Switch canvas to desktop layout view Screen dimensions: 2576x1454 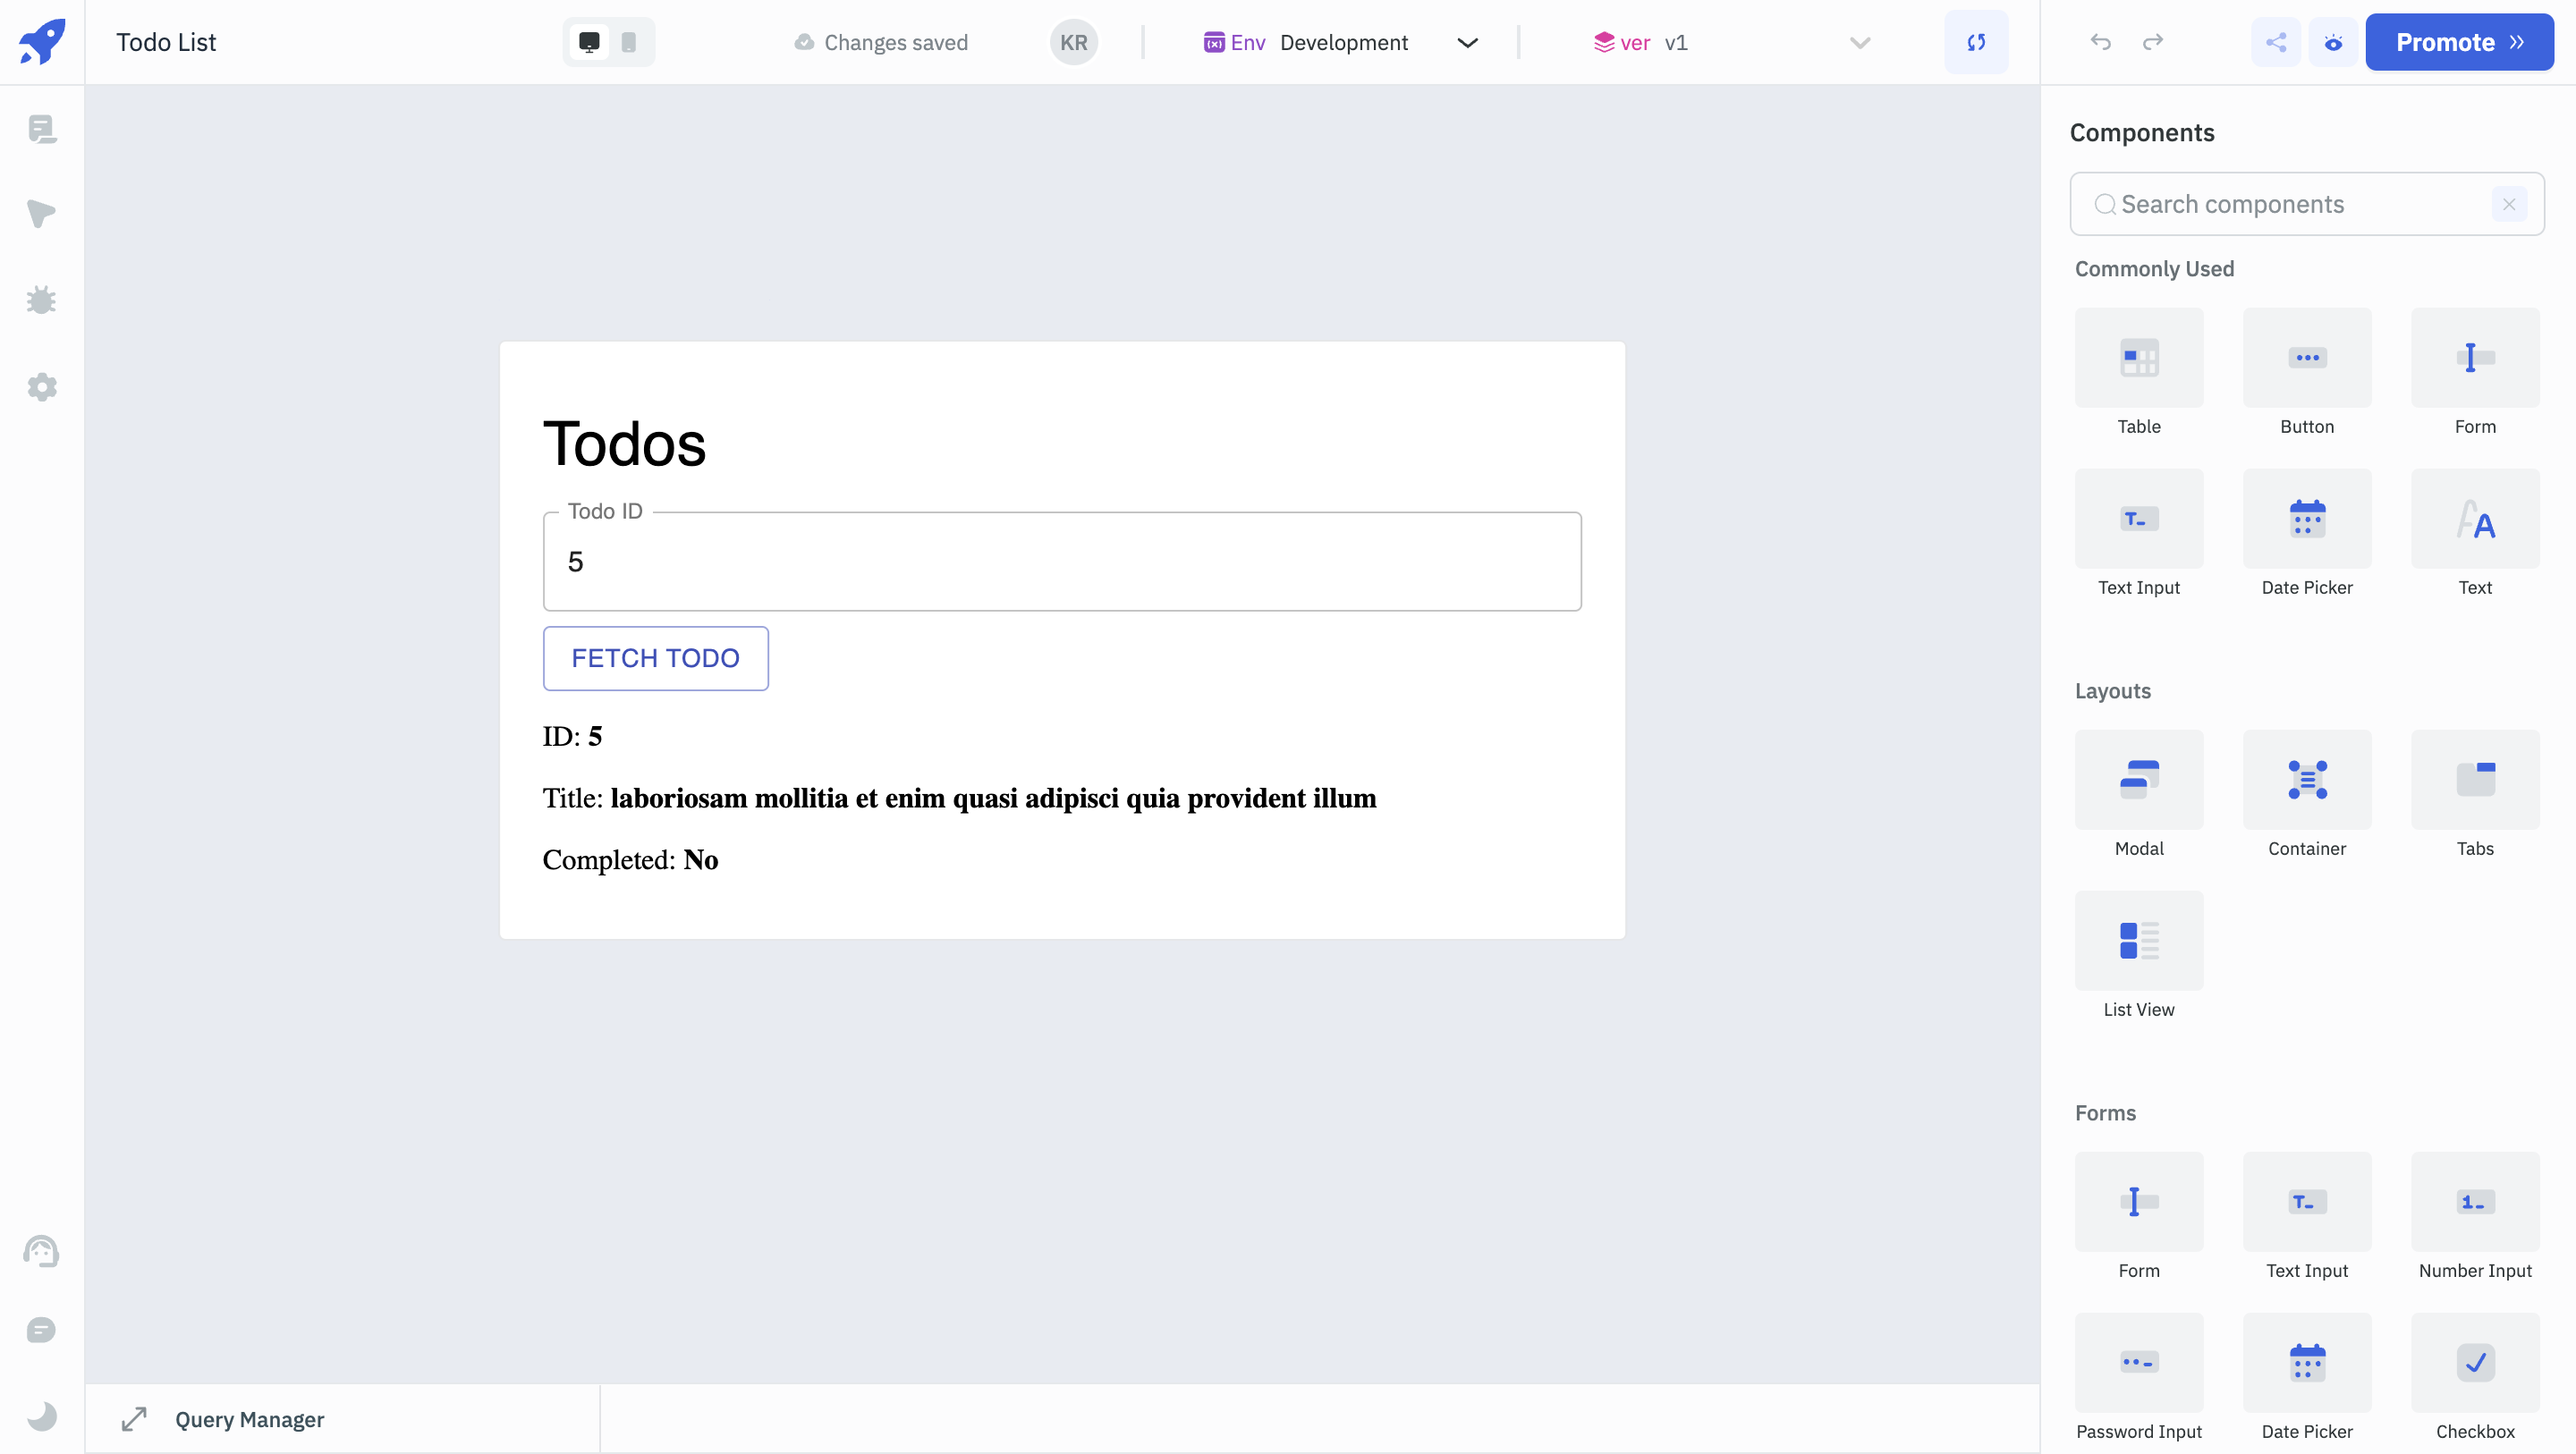(589, 42)
